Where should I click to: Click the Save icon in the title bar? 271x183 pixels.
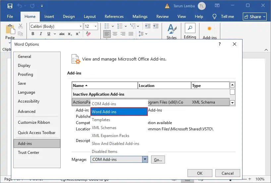click(10, 6)
